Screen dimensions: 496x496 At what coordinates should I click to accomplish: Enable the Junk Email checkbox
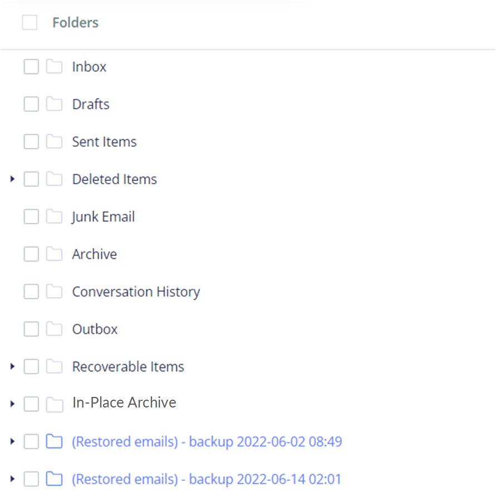click(x=31, y=217)
